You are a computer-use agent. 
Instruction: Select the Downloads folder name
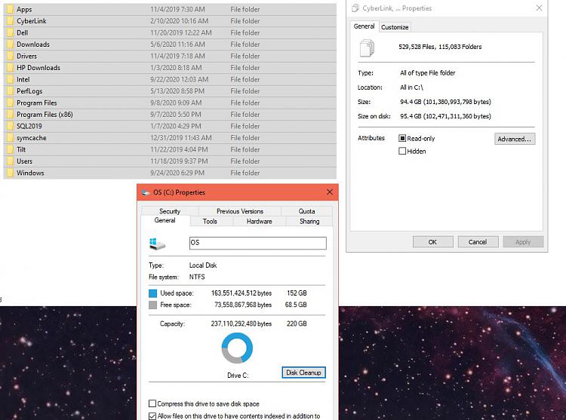pyautogui.click(x=33, y=44)
